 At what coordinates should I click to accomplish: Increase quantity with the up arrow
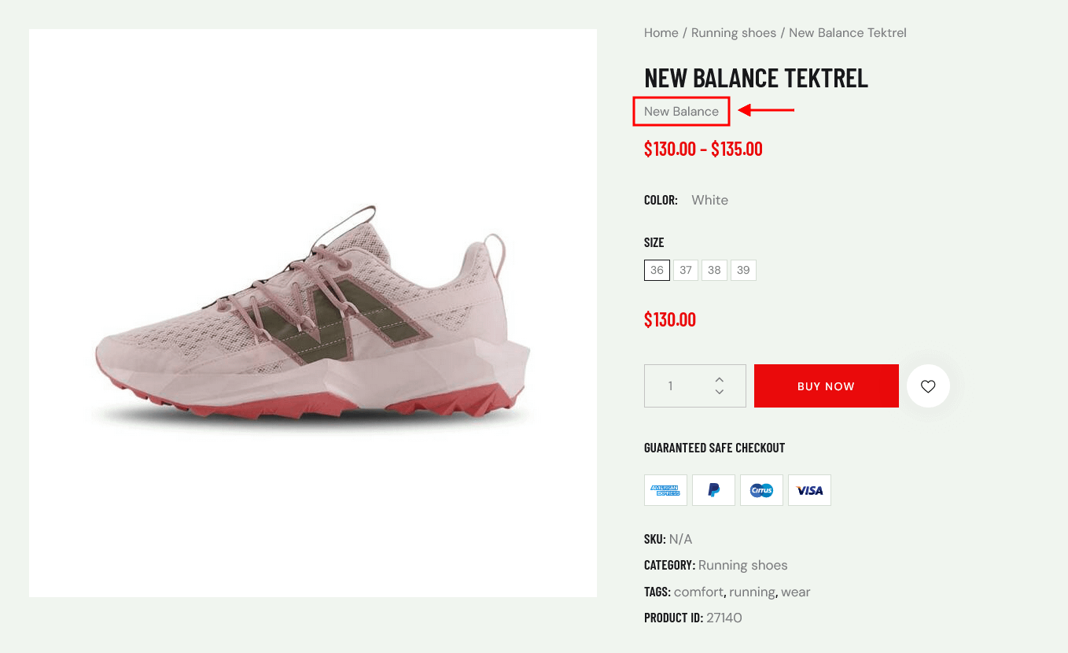(x=719, y=379)
